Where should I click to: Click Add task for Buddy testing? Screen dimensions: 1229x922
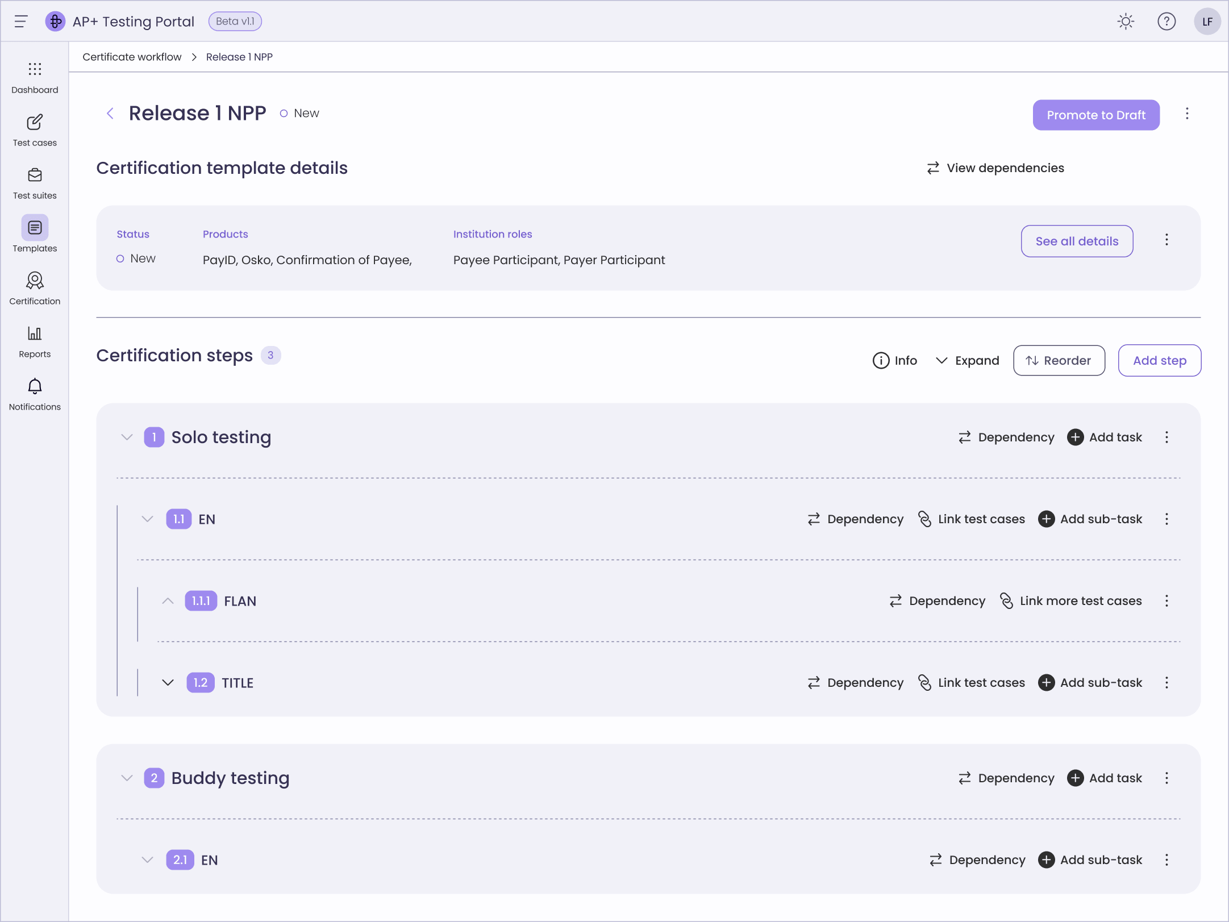pos(1105,778)
